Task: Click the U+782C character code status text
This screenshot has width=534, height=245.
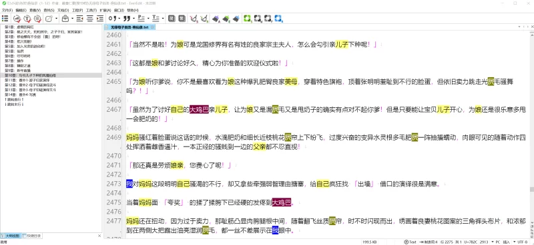Action: pos(472,242)
